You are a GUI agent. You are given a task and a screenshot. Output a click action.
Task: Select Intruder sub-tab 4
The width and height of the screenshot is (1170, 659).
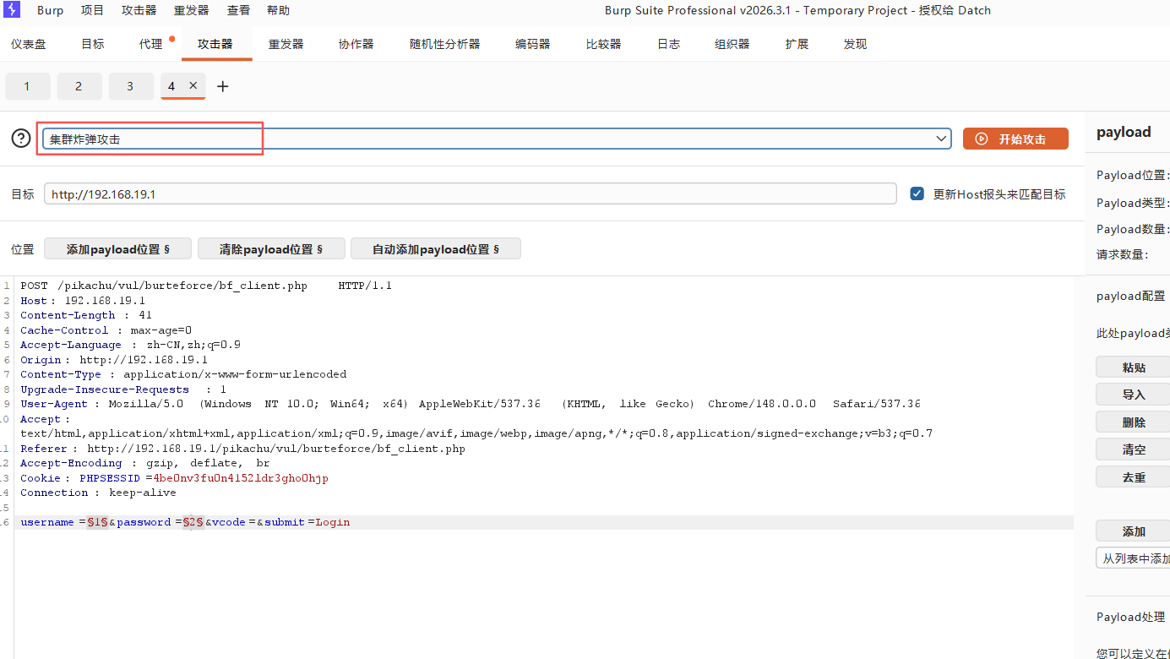pyautogui.click(x=171, y=86)
